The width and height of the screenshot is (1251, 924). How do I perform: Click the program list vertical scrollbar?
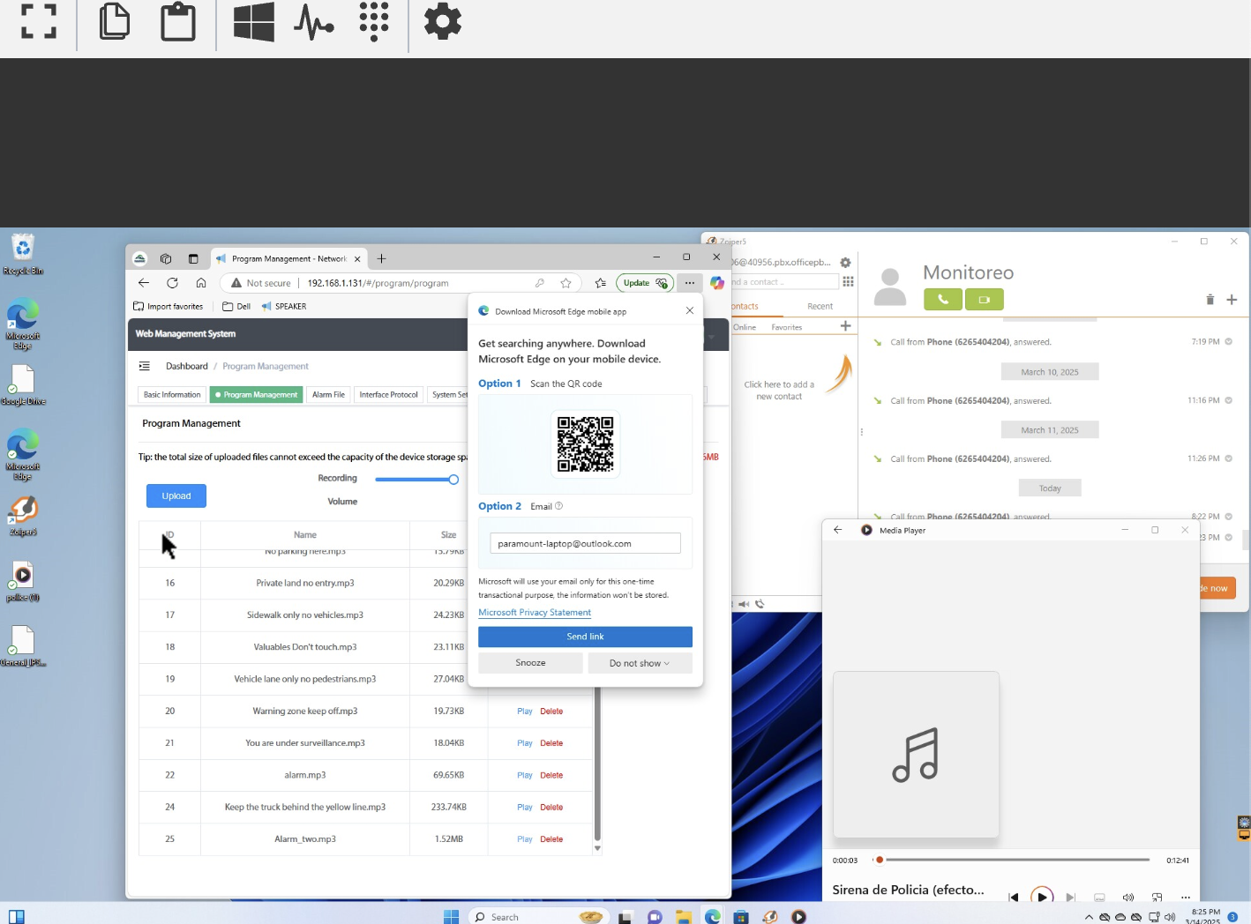597,763
